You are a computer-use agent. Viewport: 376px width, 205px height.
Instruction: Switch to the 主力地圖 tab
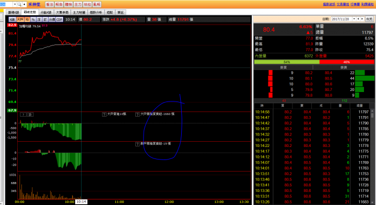click(79, 12)
